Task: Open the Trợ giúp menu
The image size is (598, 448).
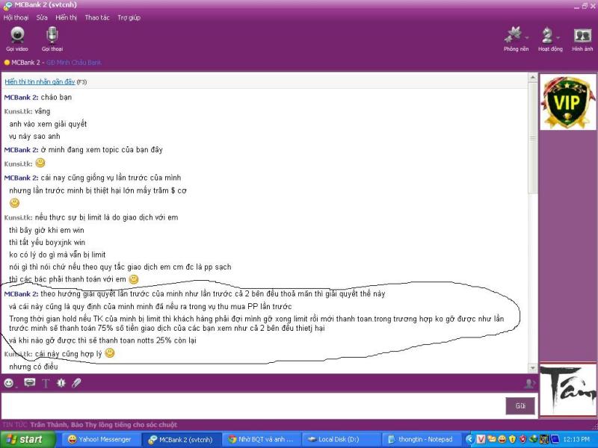Action: coord(129,17)
